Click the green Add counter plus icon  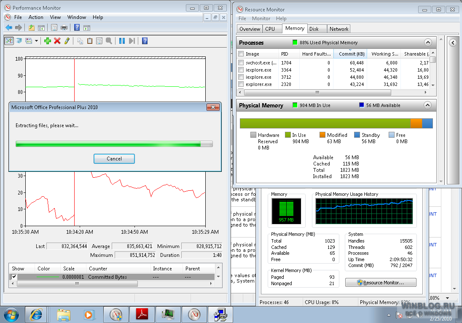click(x=48, y=41)
